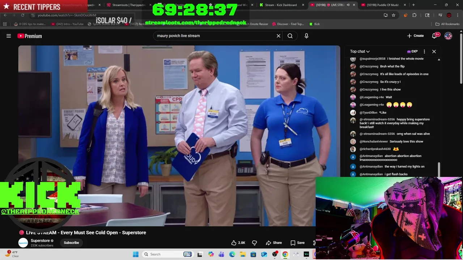Open the Windows Task View icon
The height and width of the screenshot is (260, 463).
(x=200, y=254)
